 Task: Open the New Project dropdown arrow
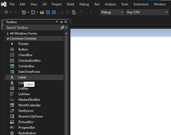(x=28, y=12)
